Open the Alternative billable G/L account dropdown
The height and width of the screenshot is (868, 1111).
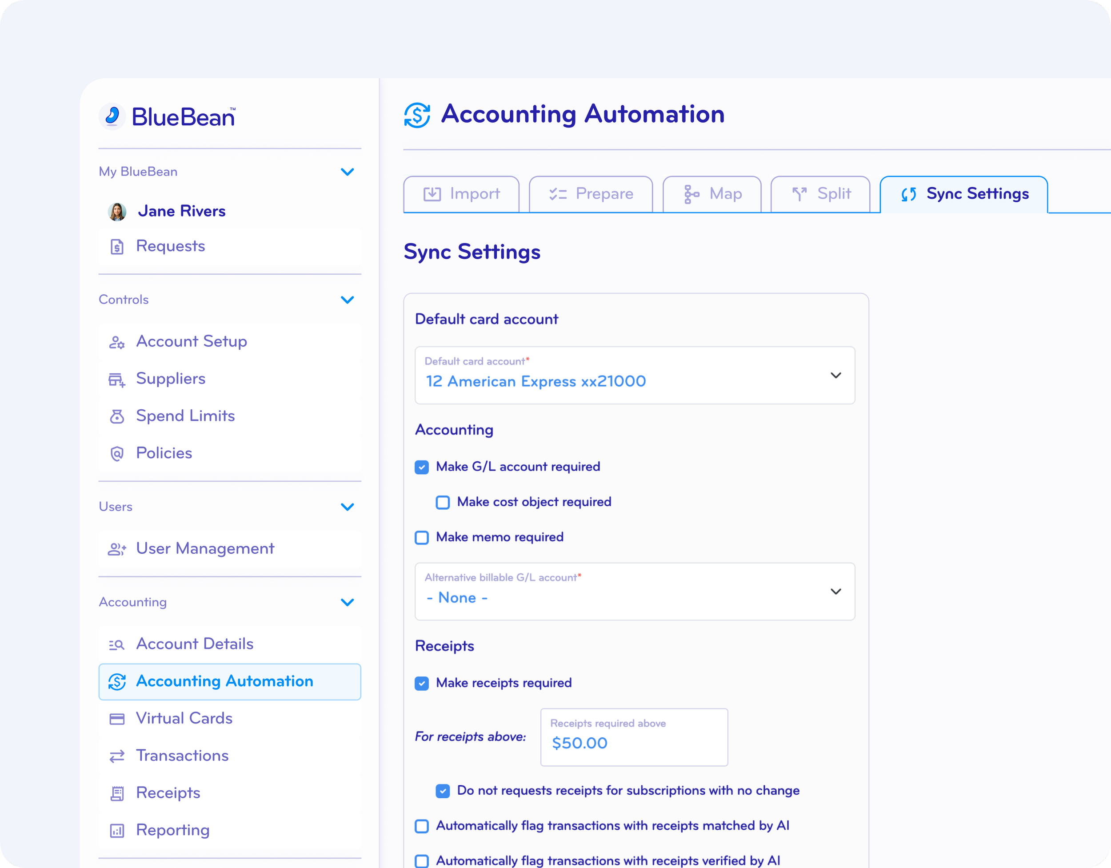point(836,592)
